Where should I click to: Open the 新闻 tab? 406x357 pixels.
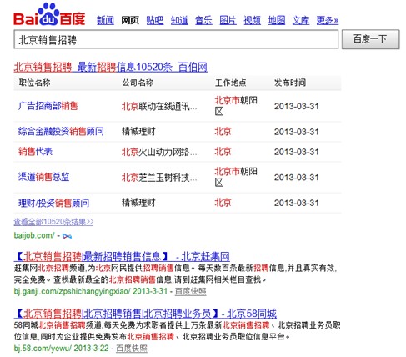pyautogui.click(x=105, y=20)
